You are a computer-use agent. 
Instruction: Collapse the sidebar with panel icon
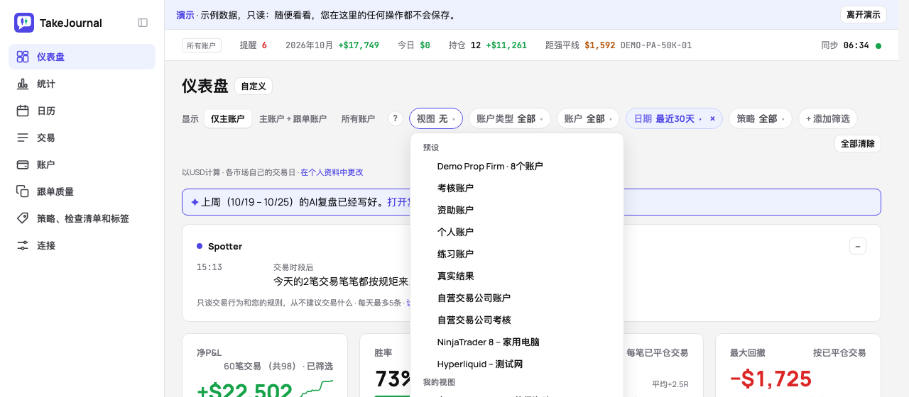(143, 23)
